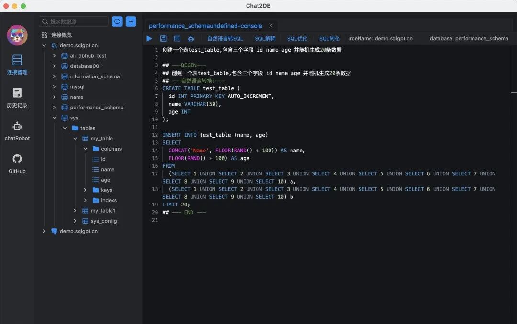This screenshot has height=324, width=517.
Task: Click the keys folder icon
Action: [x=96, y=190]
